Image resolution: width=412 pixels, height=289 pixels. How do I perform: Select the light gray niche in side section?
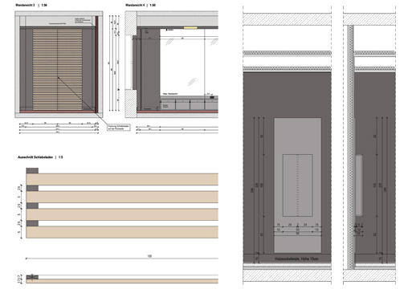point(359,185)
